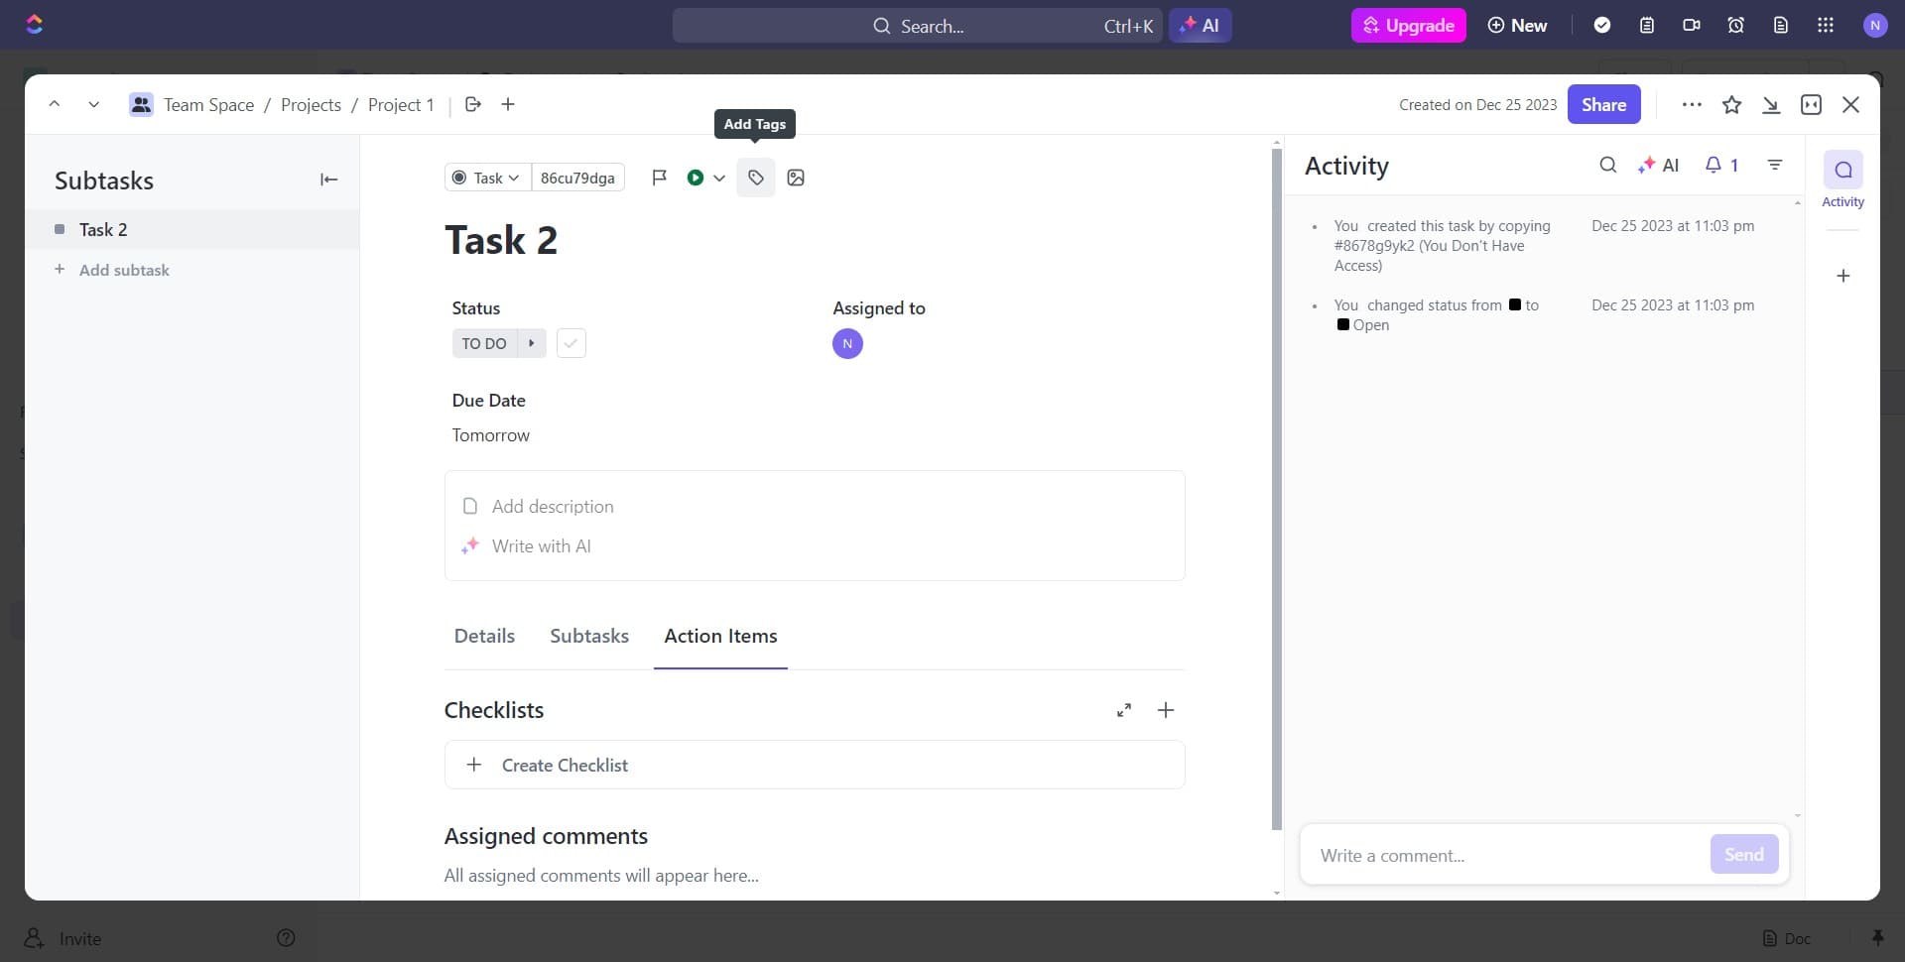
Task: Open Reminders via the alarm clock icon
Action: 1735,25
